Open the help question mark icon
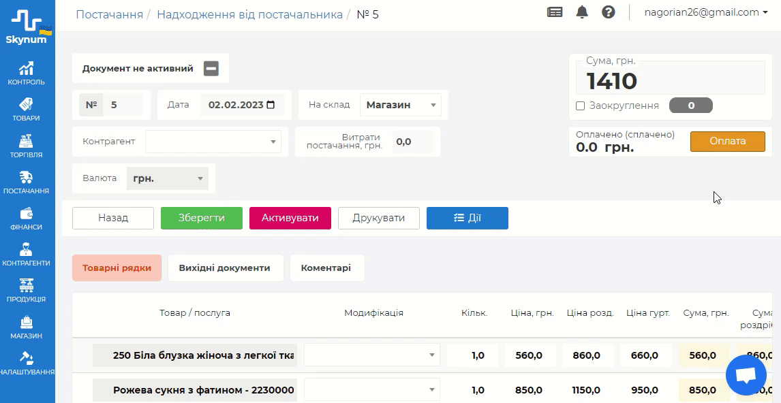Viewport: 781px width, 403px height. coord(609,12)
